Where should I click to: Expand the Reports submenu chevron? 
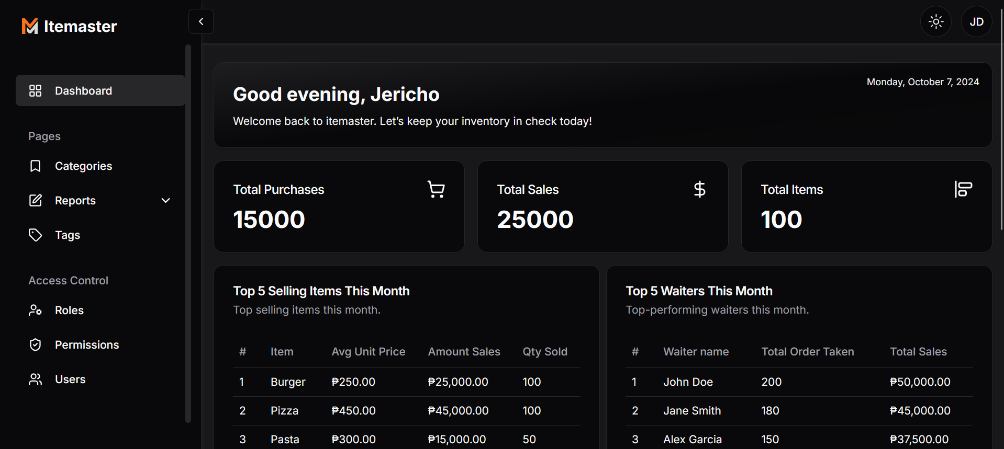point(166,201)
